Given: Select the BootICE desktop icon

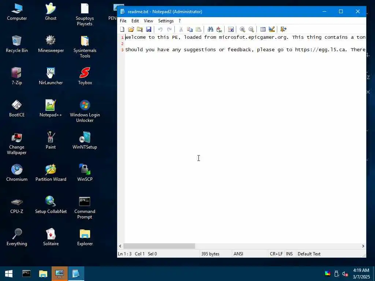Looking at the screenshot, I should point(17,108).
